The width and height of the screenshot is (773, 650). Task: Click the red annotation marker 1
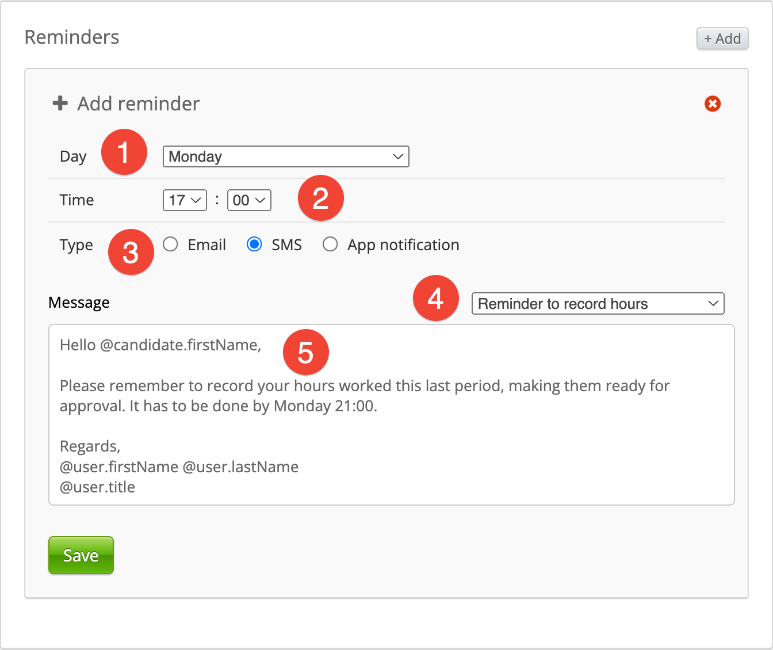[124, 152]
